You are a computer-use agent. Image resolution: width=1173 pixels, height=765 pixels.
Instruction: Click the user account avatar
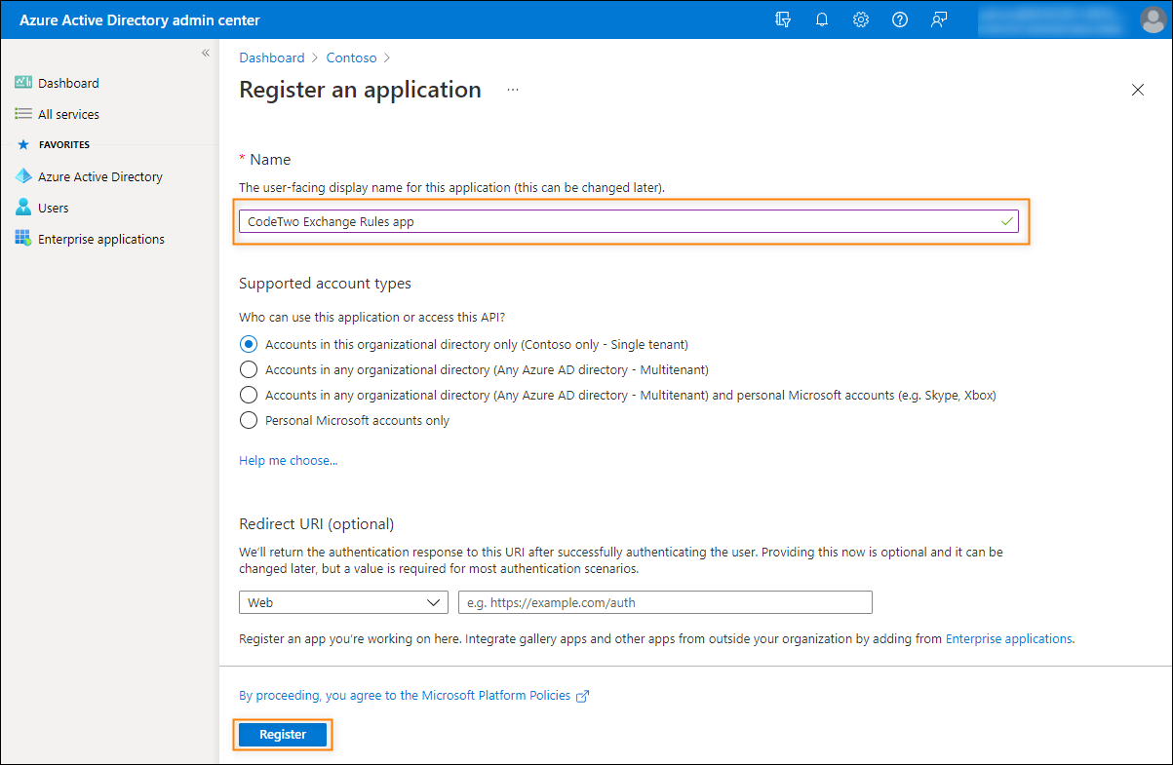[x=1153, y=19]
